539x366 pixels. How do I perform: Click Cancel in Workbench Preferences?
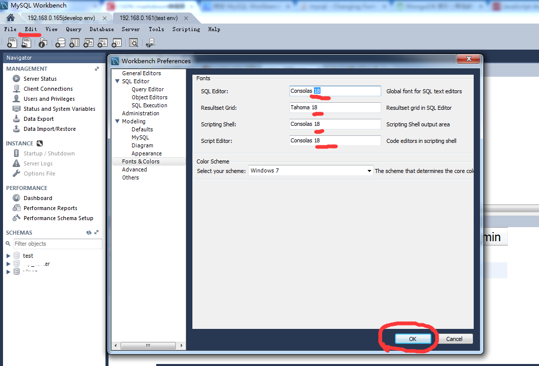(x=454, y=338)
